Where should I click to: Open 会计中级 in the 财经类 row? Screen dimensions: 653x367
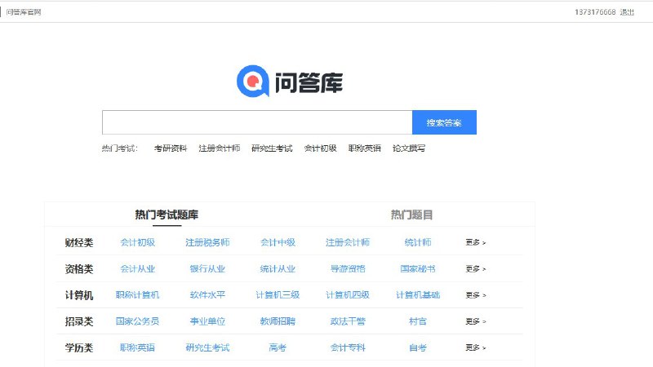point(278,242)
